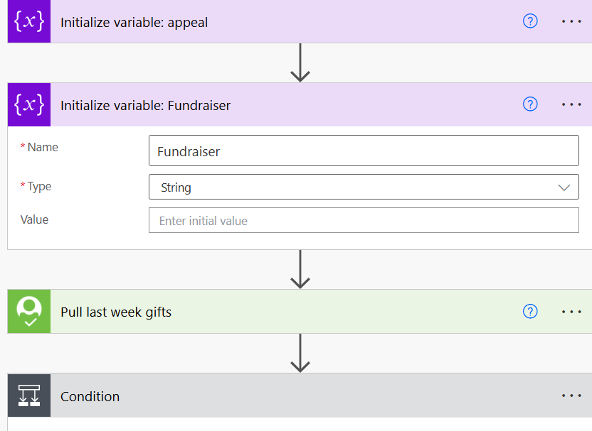Image resolution: width=592 pixels, height=431 pixels.
Task: Expand the Initialize variable: appeal step
Action: coord(286,21)
